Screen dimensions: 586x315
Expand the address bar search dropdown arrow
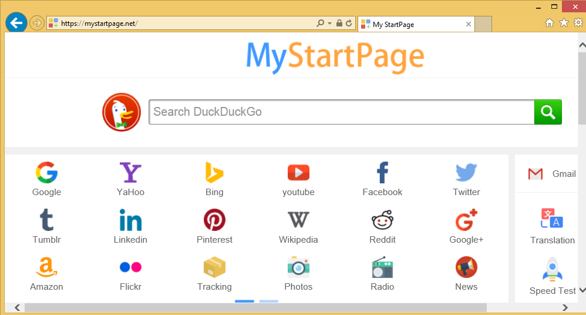coord(329,24)
